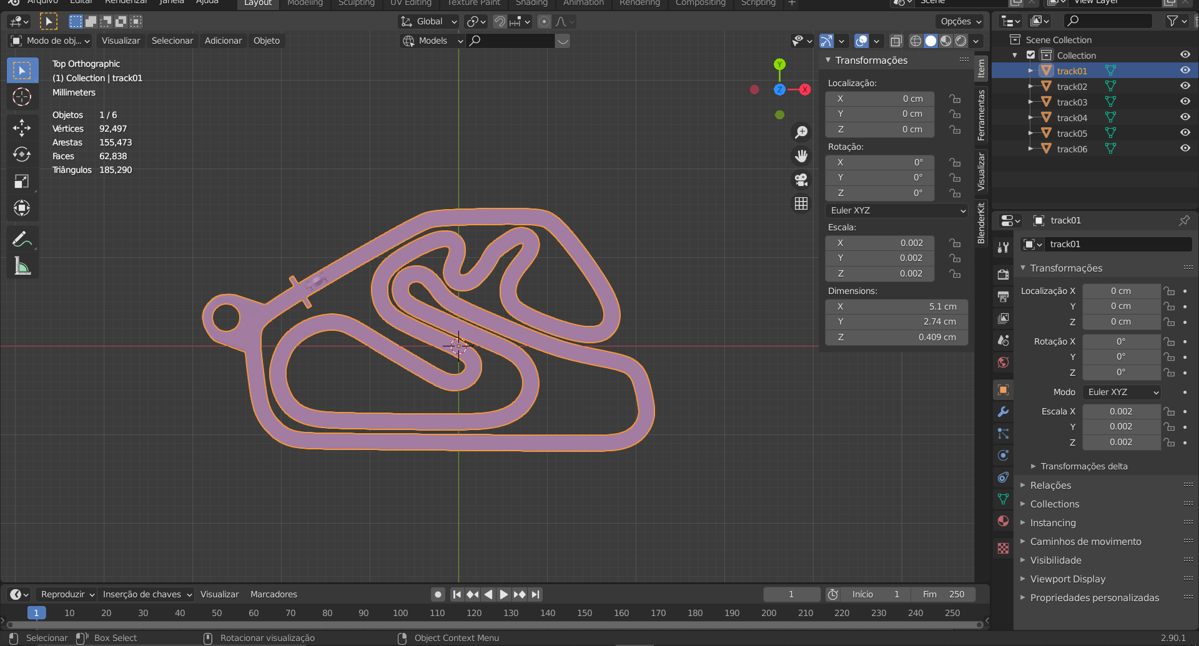Pick the Measure tool
The height and width of the screenshot is (646, 1199).
(22, 267)
